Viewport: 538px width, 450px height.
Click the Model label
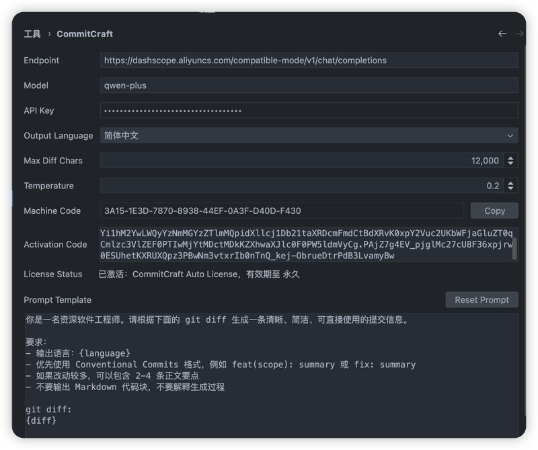[36, 85]
